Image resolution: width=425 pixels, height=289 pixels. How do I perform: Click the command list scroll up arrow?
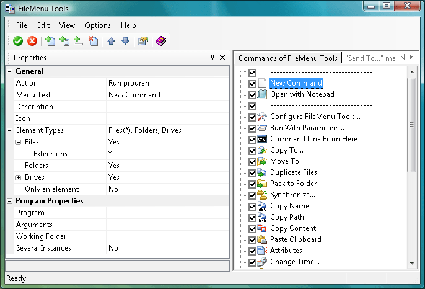(412, 72)
